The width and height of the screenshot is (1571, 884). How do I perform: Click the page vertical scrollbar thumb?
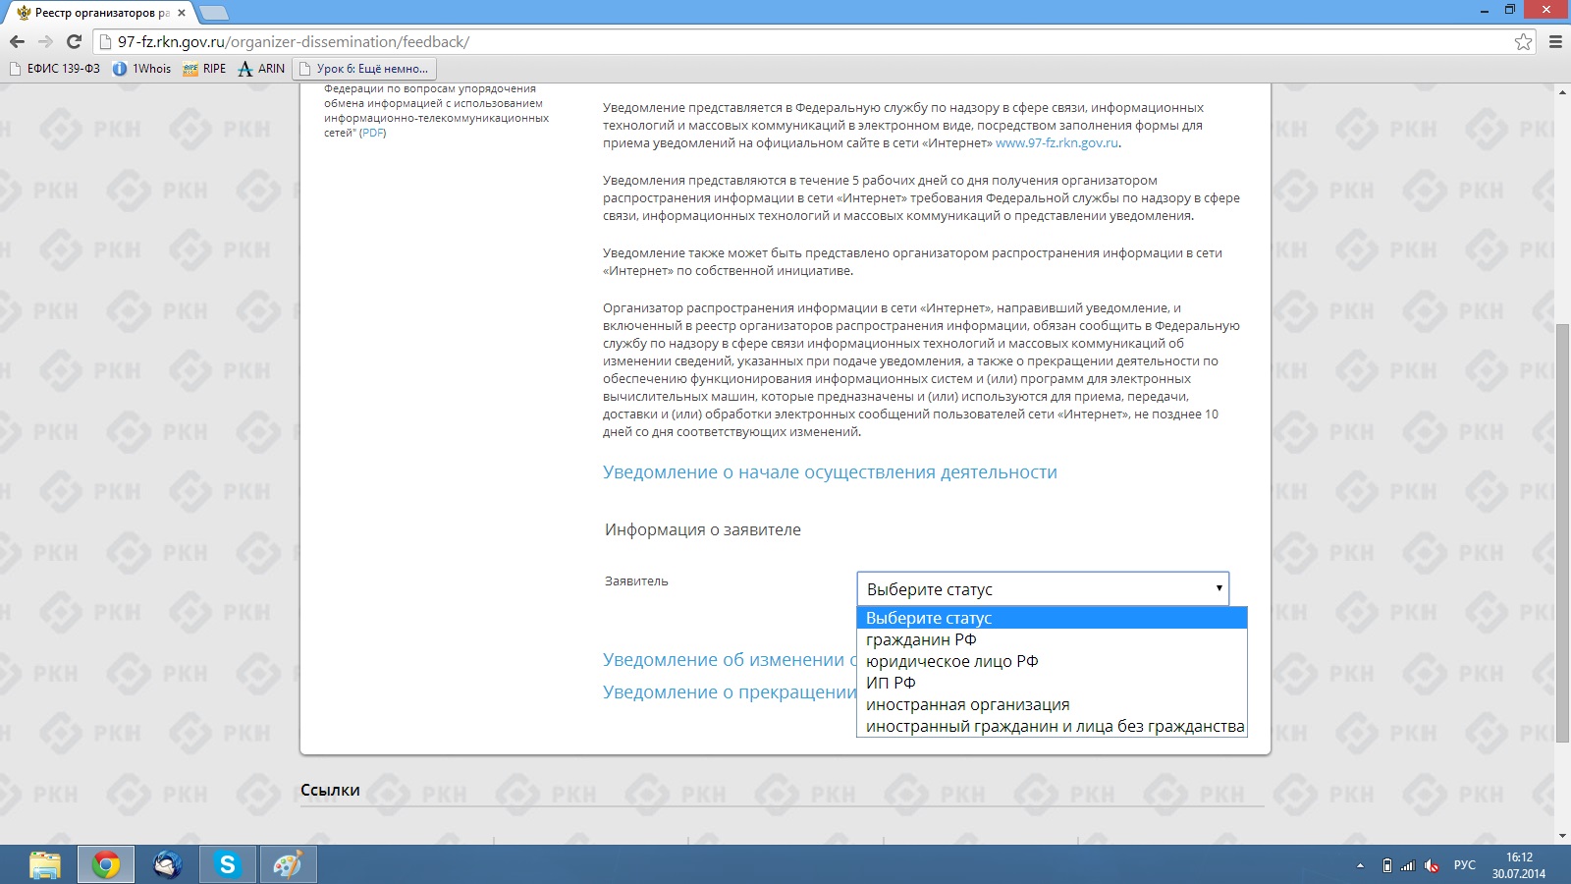pos(1562,533)
